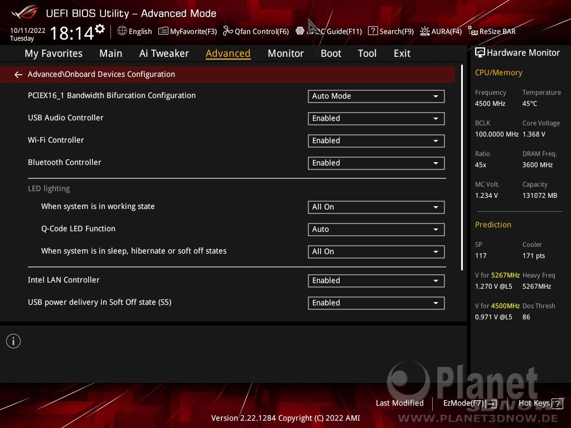Click the EzMode arrow icon
The width and height of the screenshot is (571, 428).
492,403
